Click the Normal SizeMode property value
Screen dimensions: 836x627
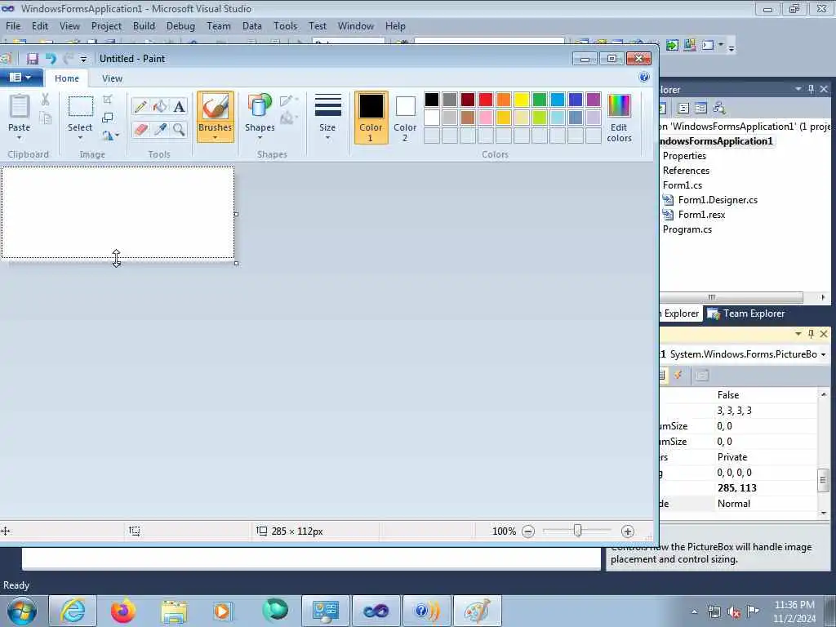[765, 503]
